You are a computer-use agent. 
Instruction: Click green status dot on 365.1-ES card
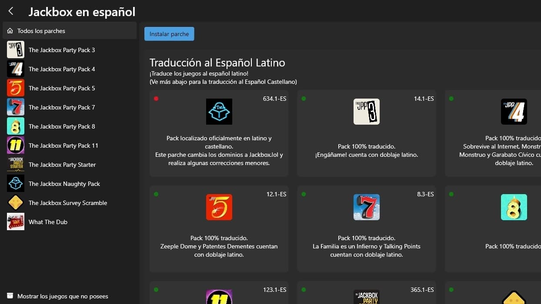coord(304,290)
